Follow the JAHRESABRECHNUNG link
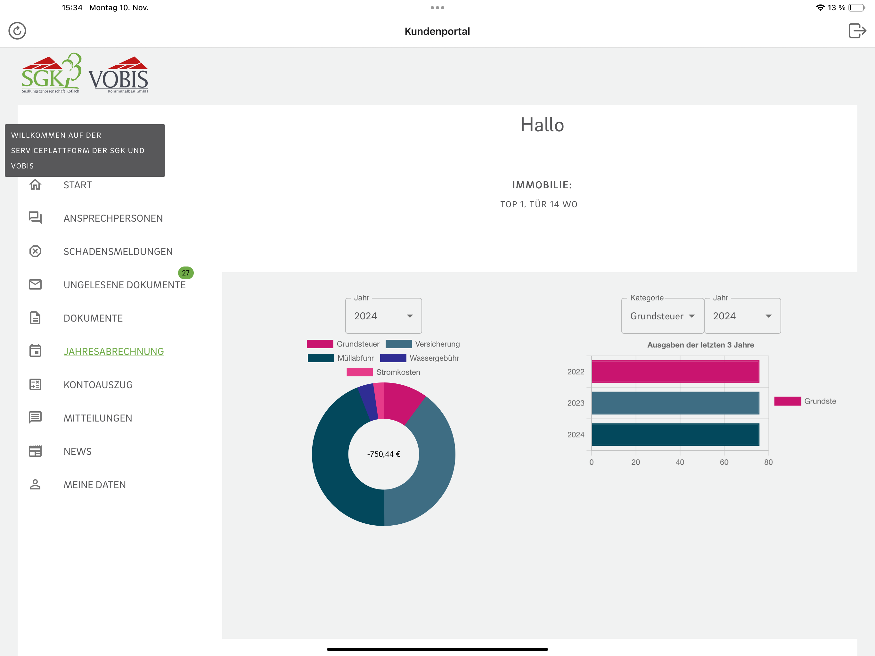 113,351
